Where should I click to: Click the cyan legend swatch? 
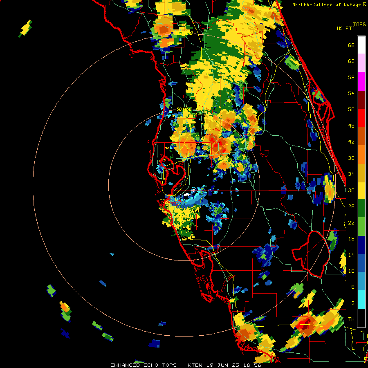(x=361, y=300)
